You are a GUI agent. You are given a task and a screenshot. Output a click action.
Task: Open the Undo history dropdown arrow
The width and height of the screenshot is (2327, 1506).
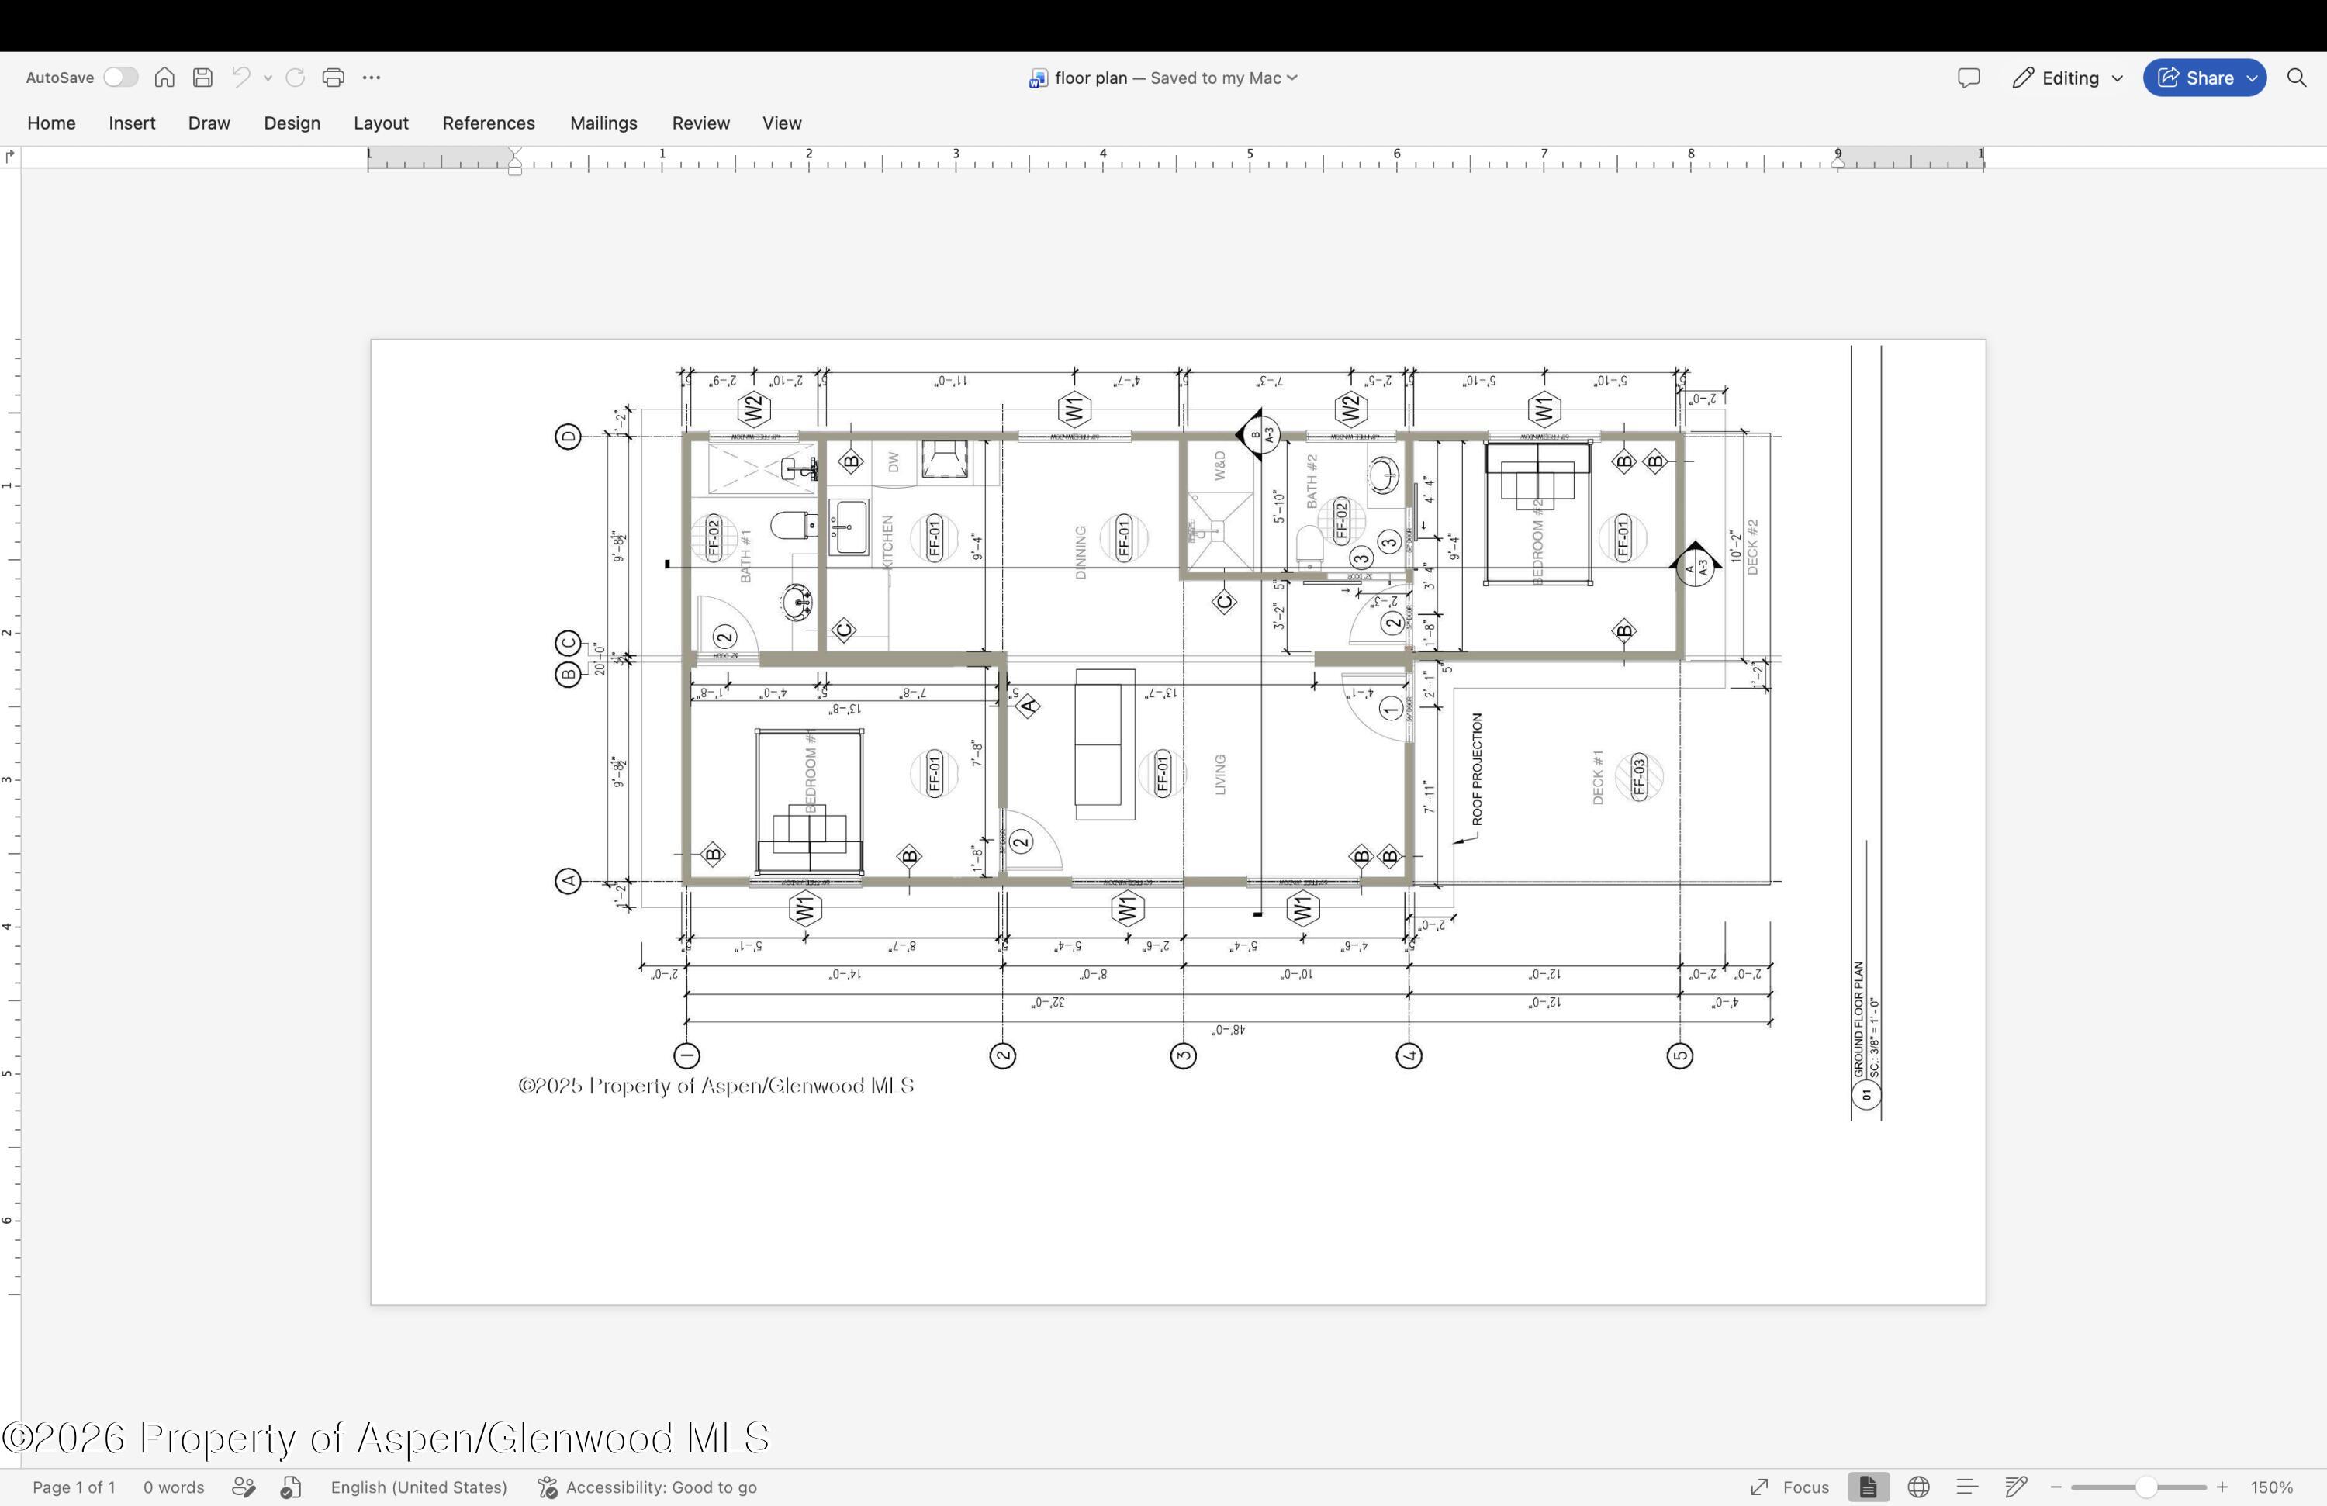tap(268, 78)
